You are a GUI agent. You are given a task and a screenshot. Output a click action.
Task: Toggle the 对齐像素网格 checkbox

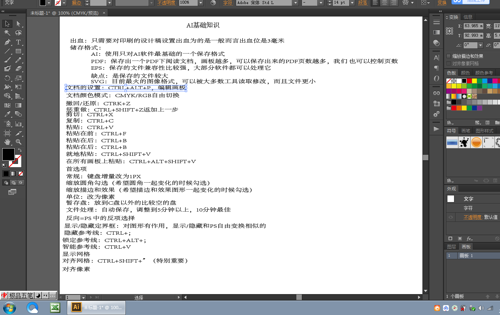coord(449,63)
